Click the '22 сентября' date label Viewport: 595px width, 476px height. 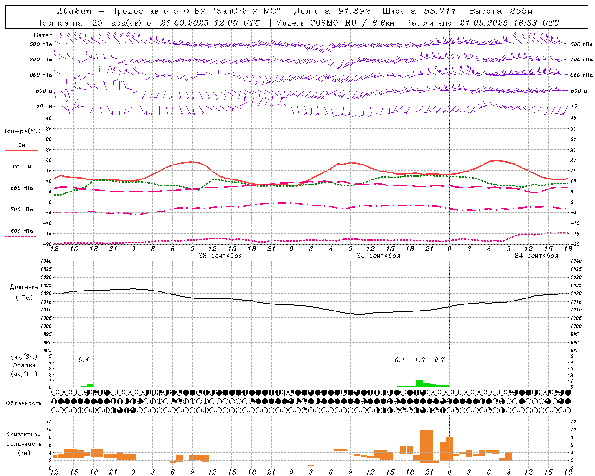(220, 256)
